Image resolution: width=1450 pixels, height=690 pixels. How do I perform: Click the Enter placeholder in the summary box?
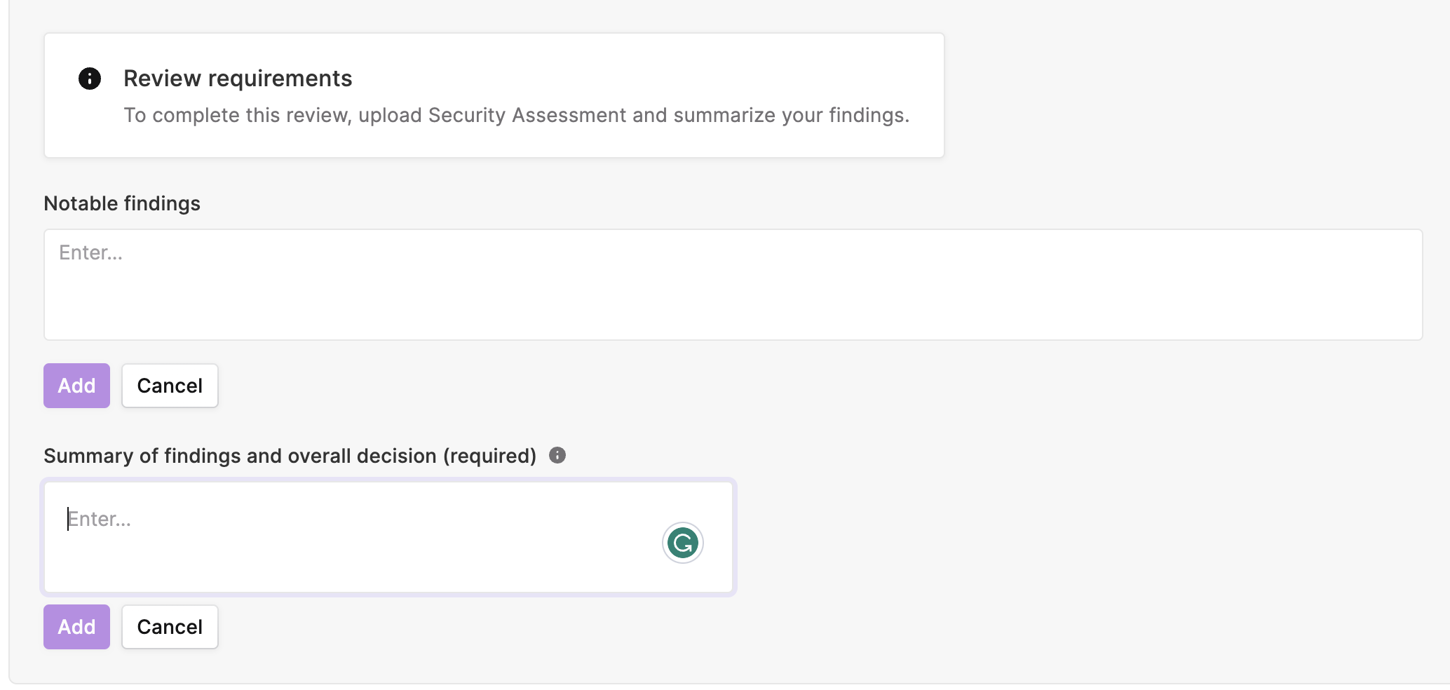(99, 519)
